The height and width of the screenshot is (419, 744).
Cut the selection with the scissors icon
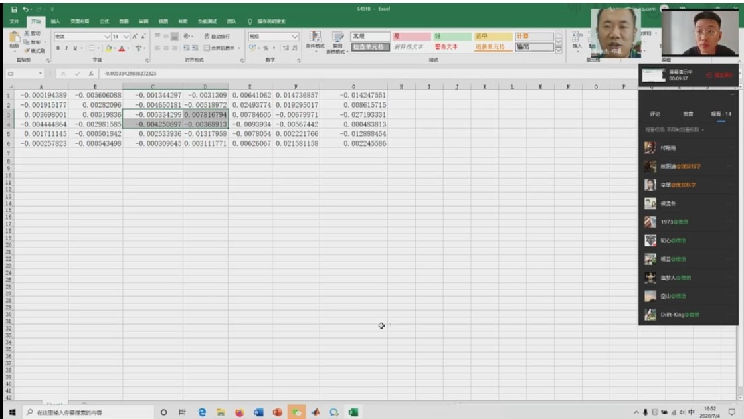click(27, 33)
